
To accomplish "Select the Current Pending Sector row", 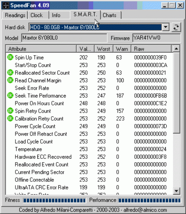I will tap(89, 172).
